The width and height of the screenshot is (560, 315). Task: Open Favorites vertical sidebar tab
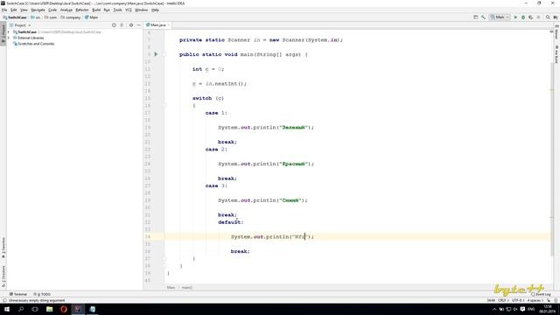[x=3, y=248]
